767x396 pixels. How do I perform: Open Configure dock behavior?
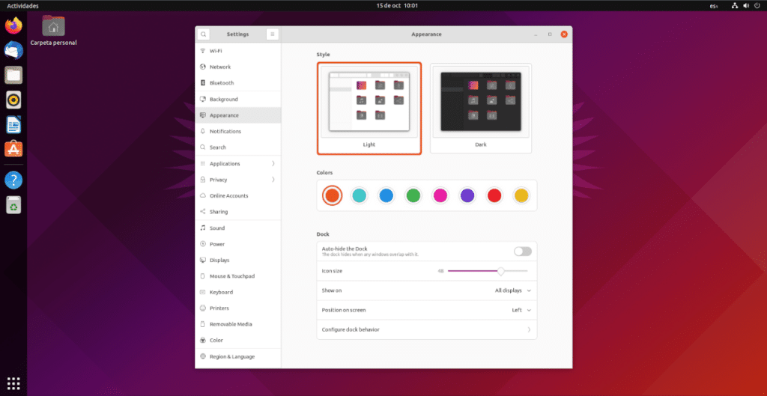(x=426, y=329)
